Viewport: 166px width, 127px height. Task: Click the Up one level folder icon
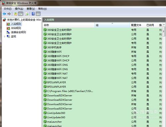click(x=16, y=14)
